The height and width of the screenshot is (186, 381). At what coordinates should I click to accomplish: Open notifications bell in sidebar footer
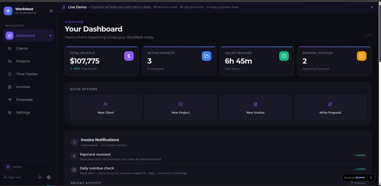coord(40,177)
